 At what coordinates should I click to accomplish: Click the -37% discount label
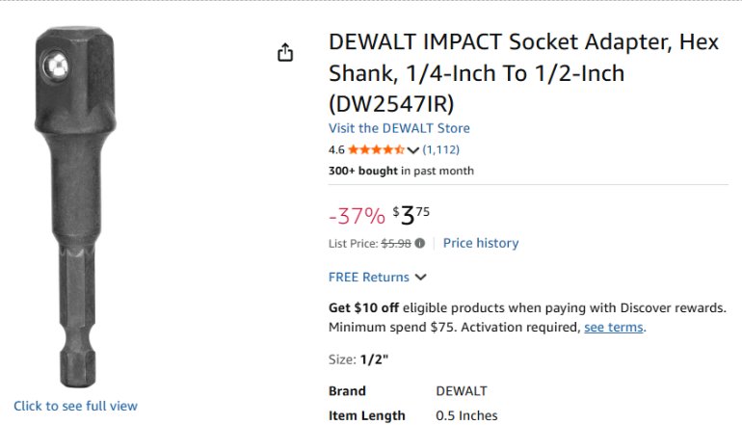click(357, 216)
